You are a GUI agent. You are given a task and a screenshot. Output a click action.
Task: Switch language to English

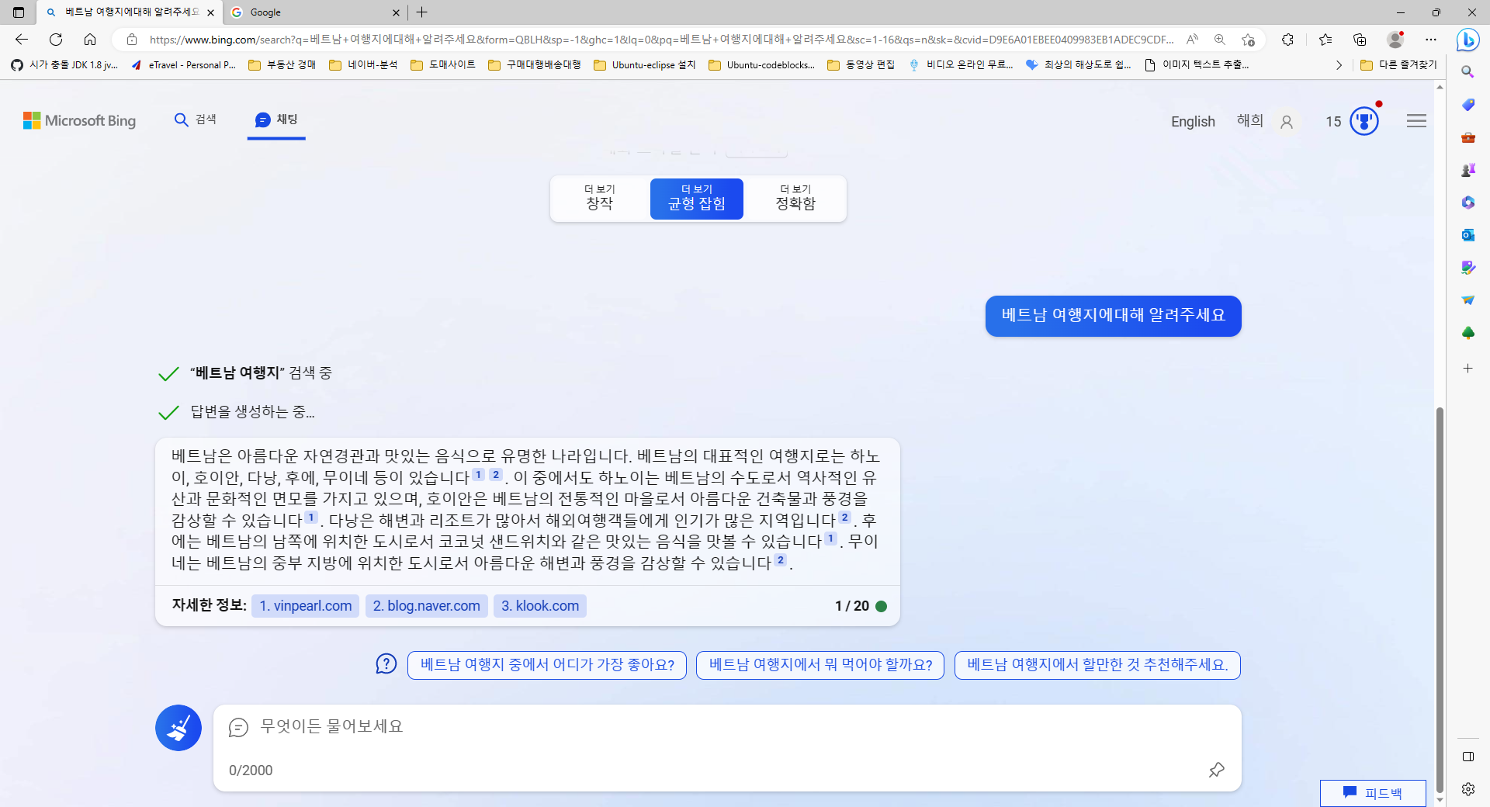pyautogui.click(x=1193, y=121)
